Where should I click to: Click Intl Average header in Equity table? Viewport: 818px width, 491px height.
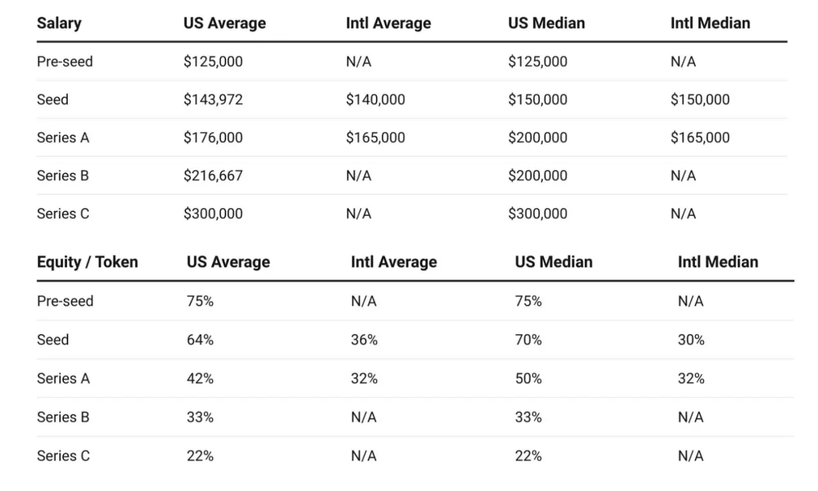click(393, 262)
